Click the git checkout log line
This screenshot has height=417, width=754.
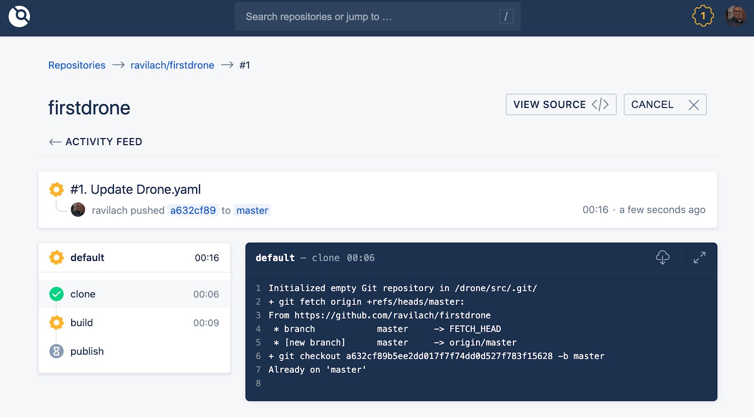tap(436, 356)
